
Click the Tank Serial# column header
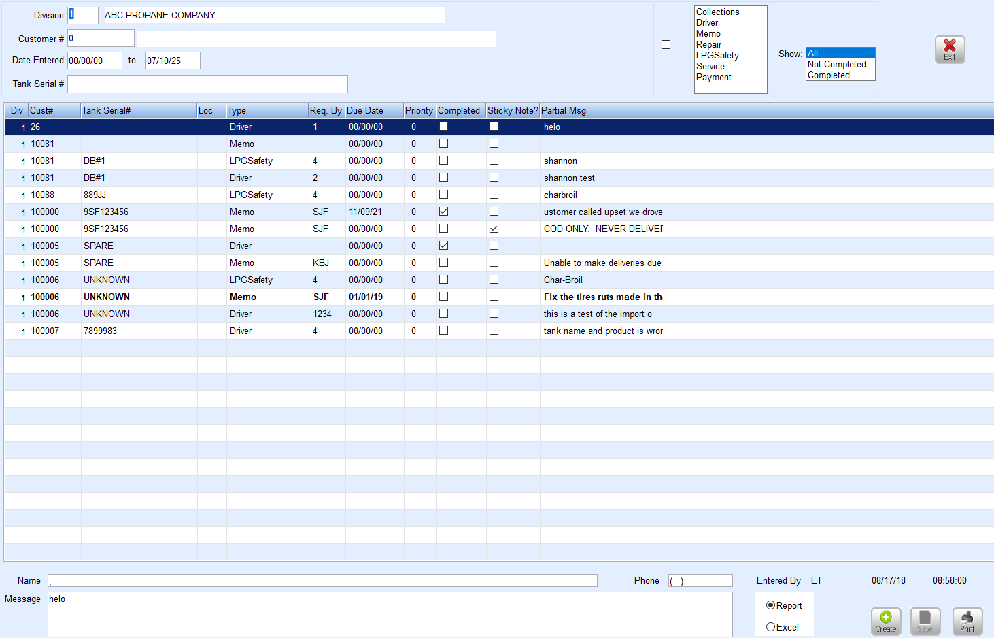point(139,110)
